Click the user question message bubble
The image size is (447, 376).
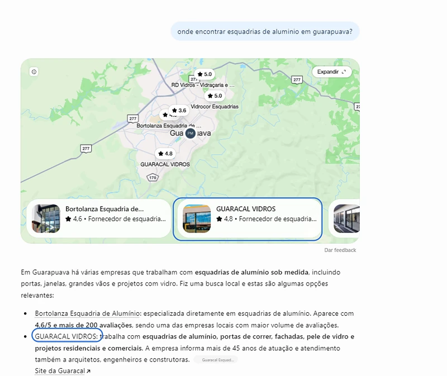click(265, 31)
